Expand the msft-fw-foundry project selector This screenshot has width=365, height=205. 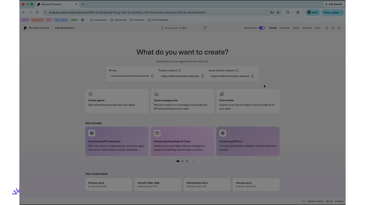tap(65, 28)
